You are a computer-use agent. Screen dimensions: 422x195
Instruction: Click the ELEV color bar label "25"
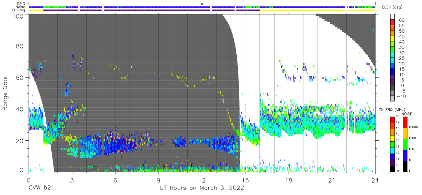[402, 58]
